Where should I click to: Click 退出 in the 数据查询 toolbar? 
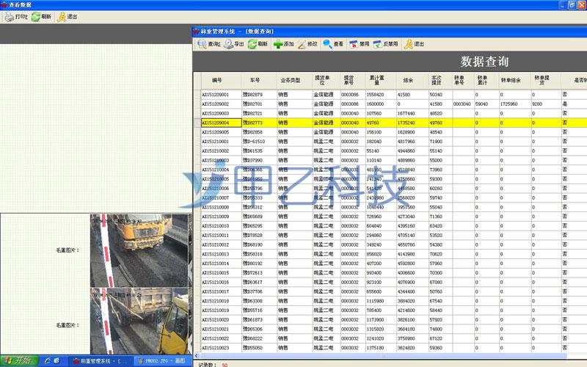tap(414, 44)
